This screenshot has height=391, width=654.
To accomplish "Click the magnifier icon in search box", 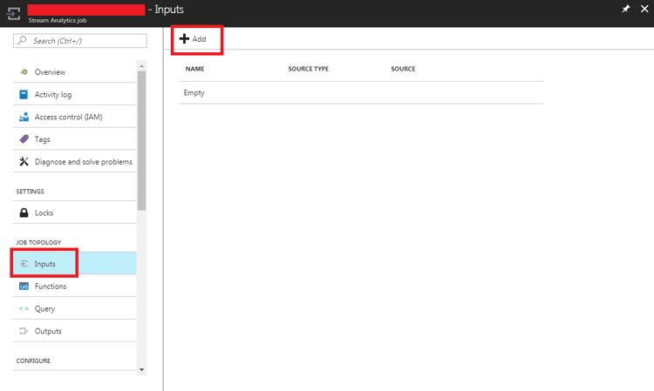I will [23, 40].
